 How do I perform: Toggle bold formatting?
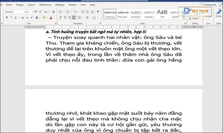coord(7,18)
